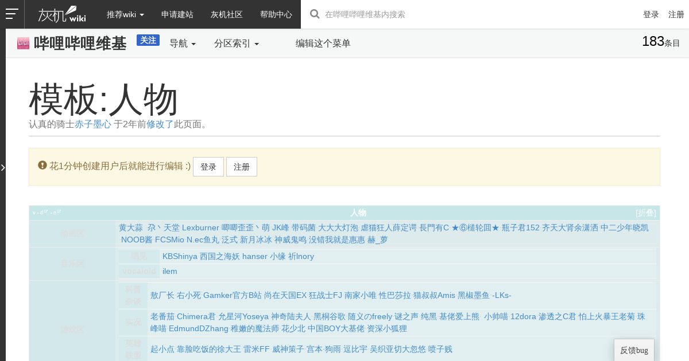Open the 瓶子君152 link

click(521, 227)
